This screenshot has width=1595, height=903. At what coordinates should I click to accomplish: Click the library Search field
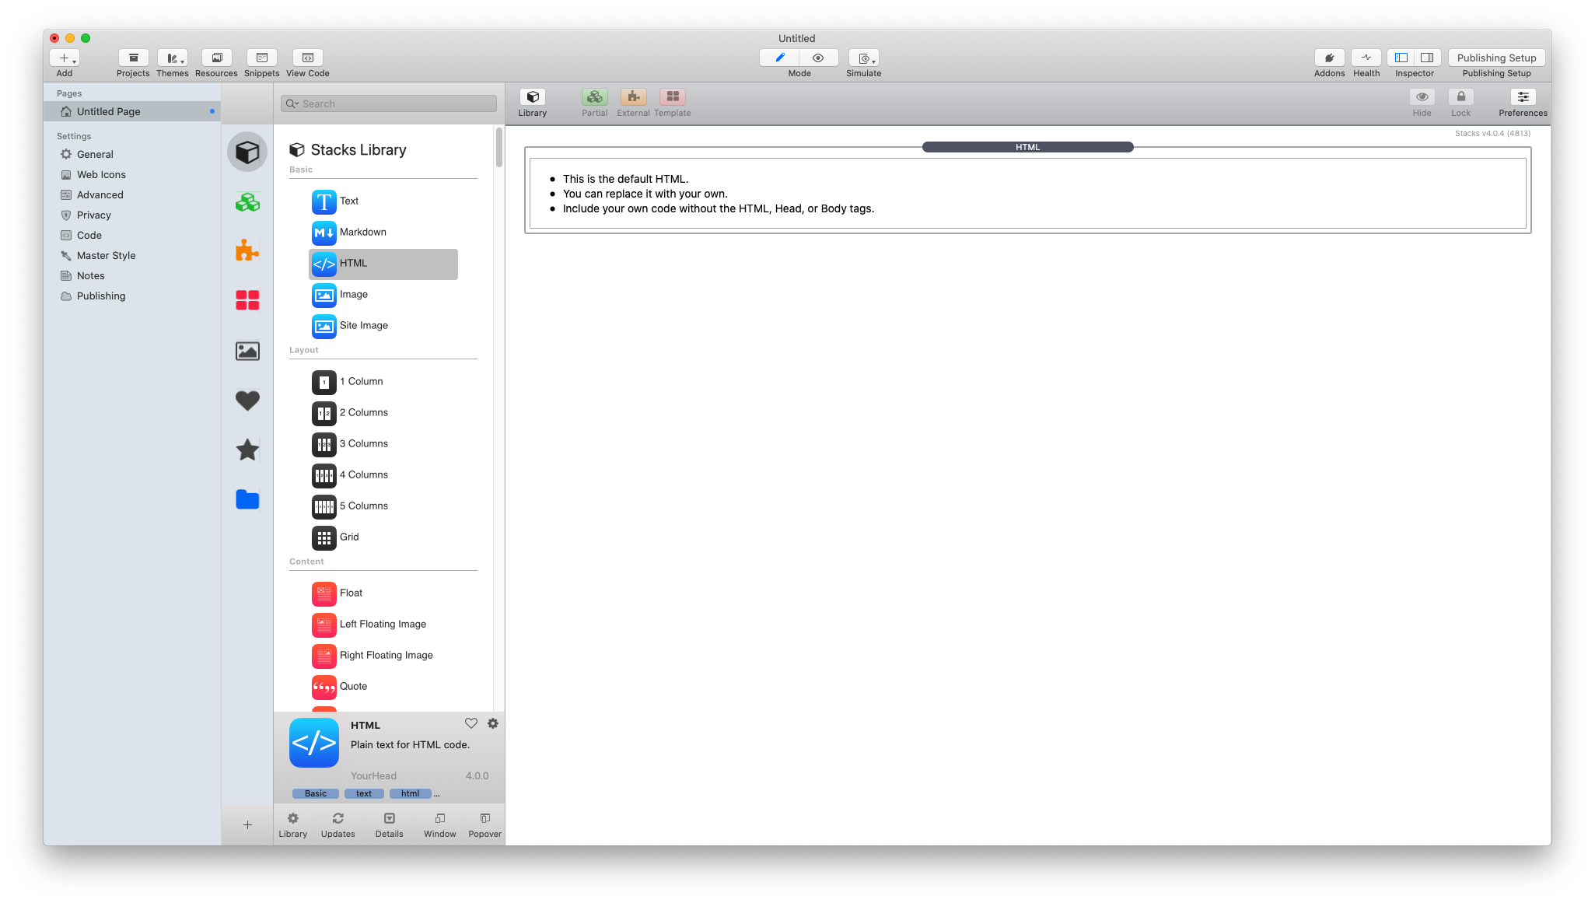[389, 103]
